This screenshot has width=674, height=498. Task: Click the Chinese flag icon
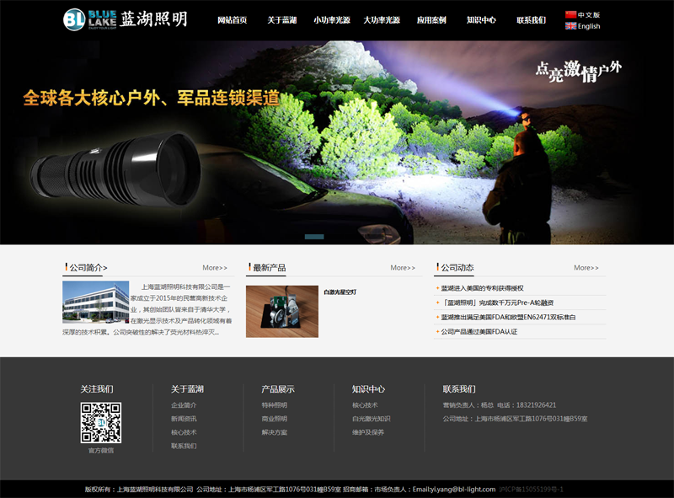click(570, 15)
